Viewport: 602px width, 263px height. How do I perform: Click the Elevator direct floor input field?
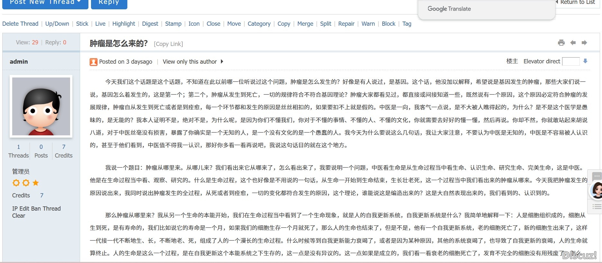pyautogui.click(x=571, y=61)
